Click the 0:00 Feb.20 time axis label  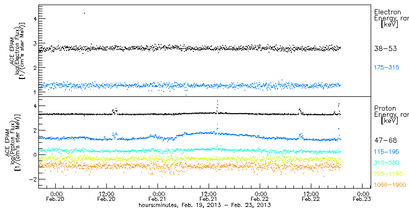coord(55,196)
